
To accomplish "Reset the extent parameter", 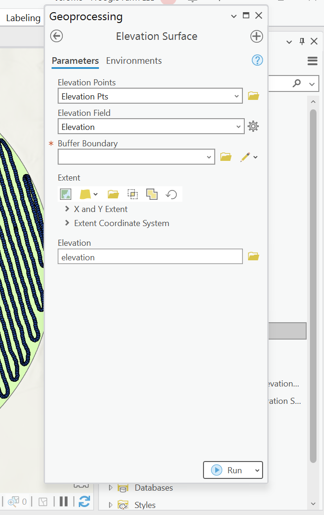I will [171, 194].
